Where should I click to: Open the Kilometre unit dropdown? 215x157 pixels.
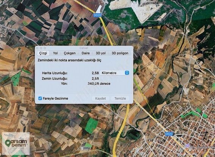pos(115,73)
